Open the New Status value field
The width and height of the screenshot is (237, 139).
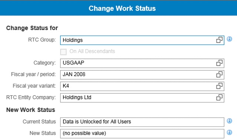(142, 133)
